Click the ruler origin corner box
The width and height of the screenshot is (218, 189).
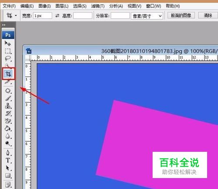coord(28,58)
